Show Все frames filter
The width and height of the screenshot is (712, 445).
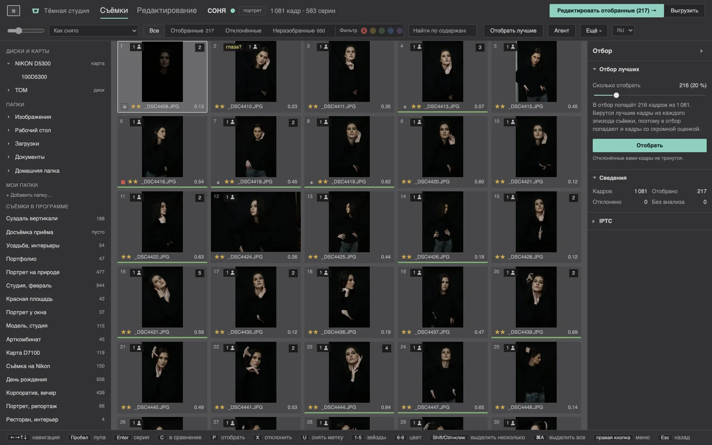tap(154, 31)
